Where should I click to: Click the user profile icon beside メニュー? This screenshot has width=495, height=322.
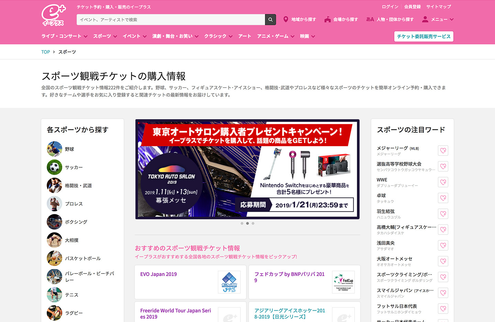click(x=425, y=19)
